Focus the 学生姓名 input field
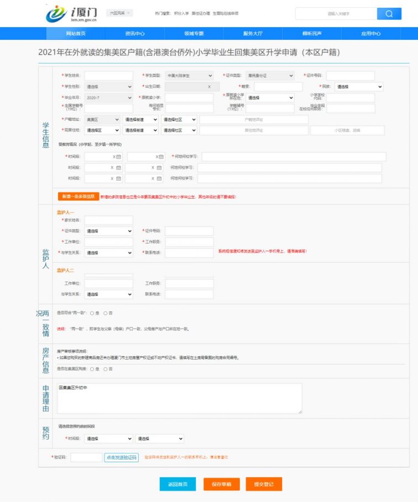 109,76
